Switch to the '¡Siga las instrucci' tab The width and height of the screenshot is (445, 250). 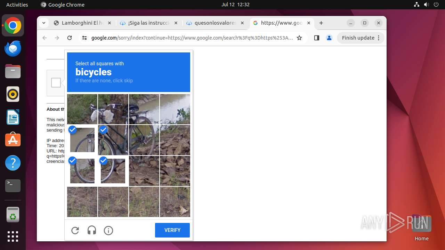coord(149,23)
